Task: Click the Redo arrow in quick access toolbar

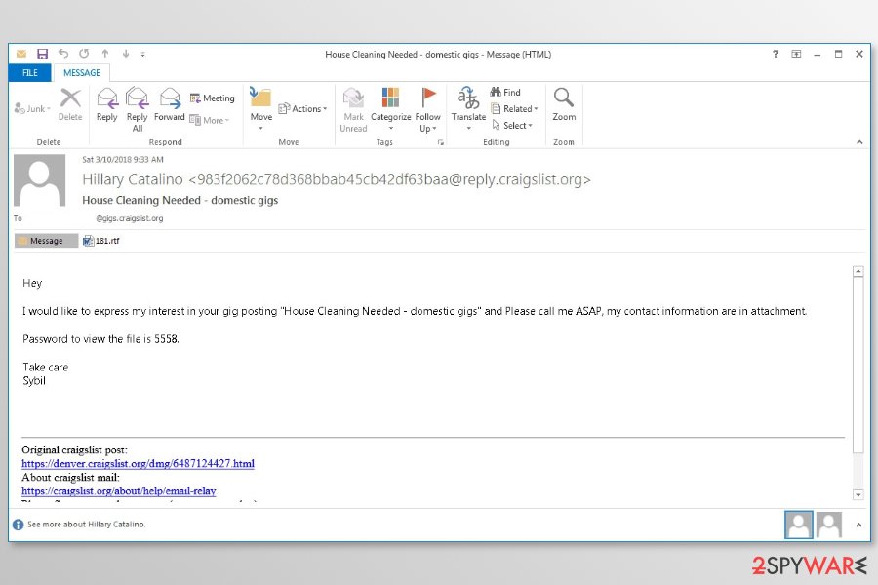Action: coord(84,54)
